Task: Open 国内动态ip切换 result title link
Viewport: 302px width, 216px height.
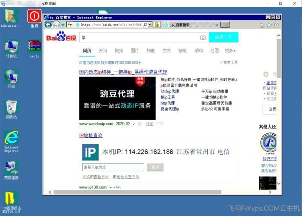Action: [x=123, y=72]
